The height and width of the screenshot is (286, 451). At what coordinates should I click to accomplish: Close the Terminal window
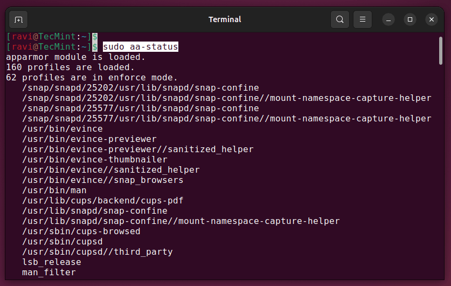click(431, 20)
